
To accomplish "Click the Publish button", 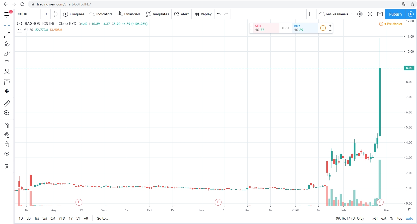I will click(x=395, y=14).
